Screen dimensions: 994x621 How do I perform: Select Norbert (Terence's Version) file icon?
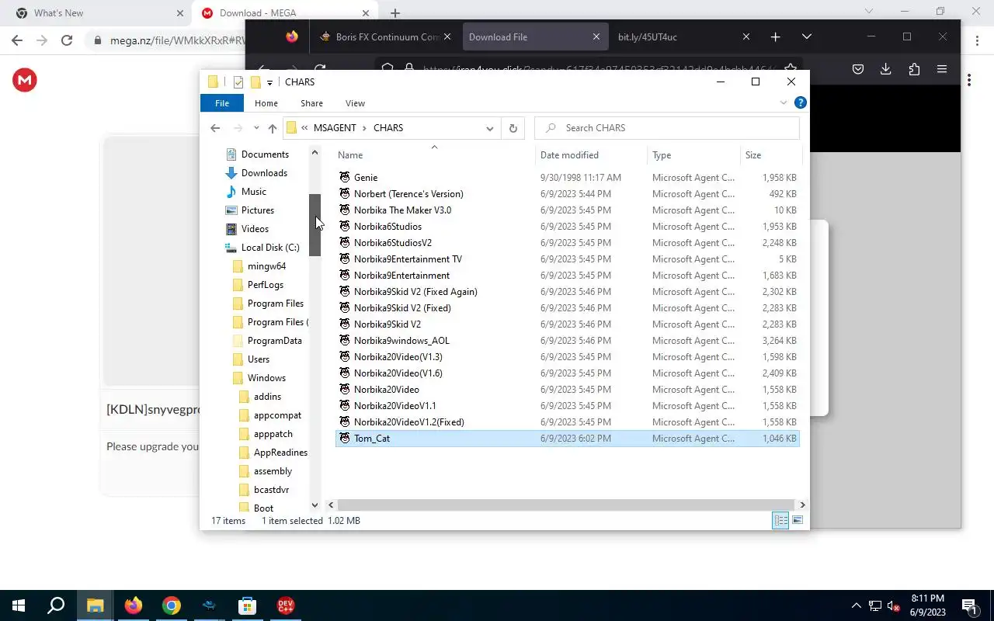click(x=345, y=194)
